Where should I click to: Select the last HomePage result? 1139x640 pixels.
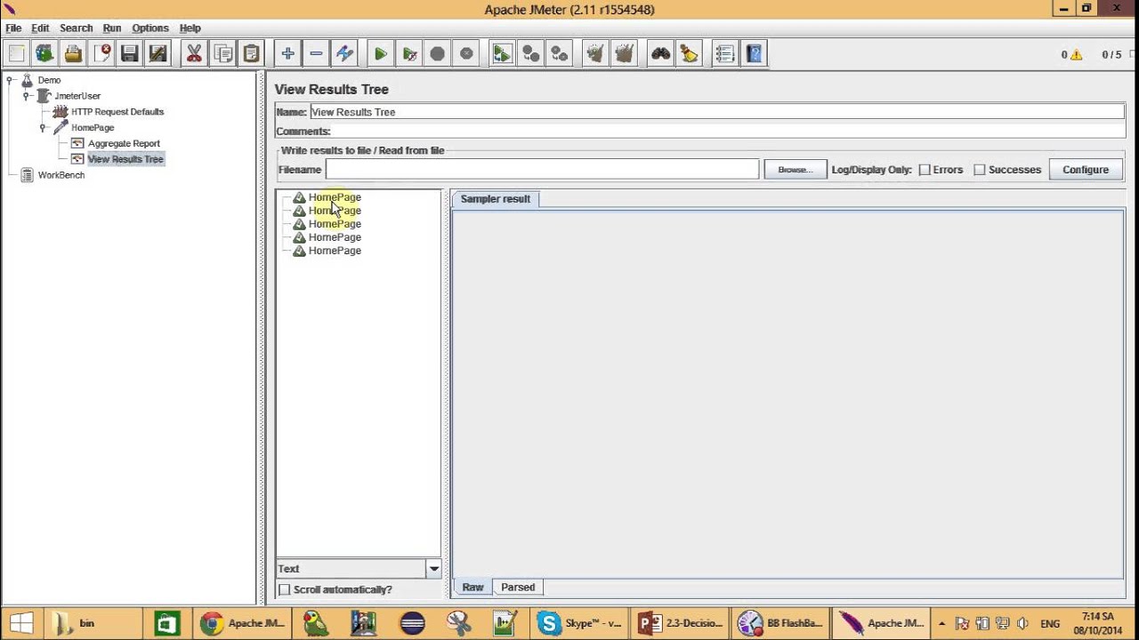335,251
